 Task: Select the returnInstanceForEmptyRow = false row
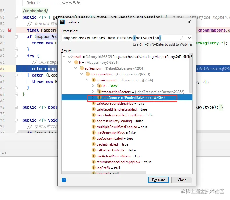127,162
